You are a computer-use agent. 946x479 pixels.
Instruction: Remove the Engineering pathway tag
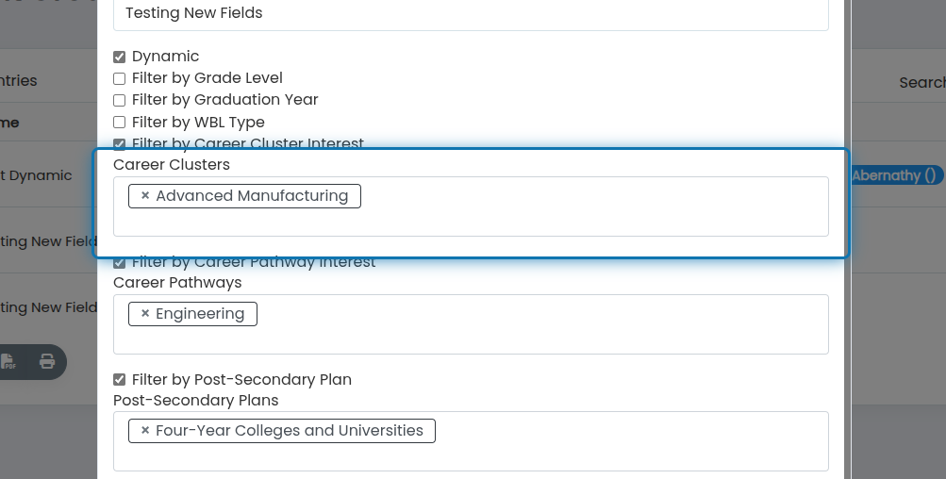pos(145,314)
